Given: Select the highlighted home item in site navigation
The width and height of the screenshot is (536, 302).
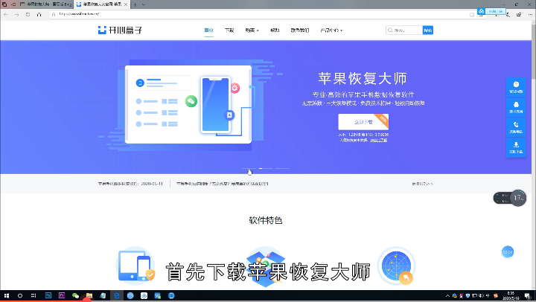Looking at the screenshot, I should pyautogui.click(x=208, y=30).
